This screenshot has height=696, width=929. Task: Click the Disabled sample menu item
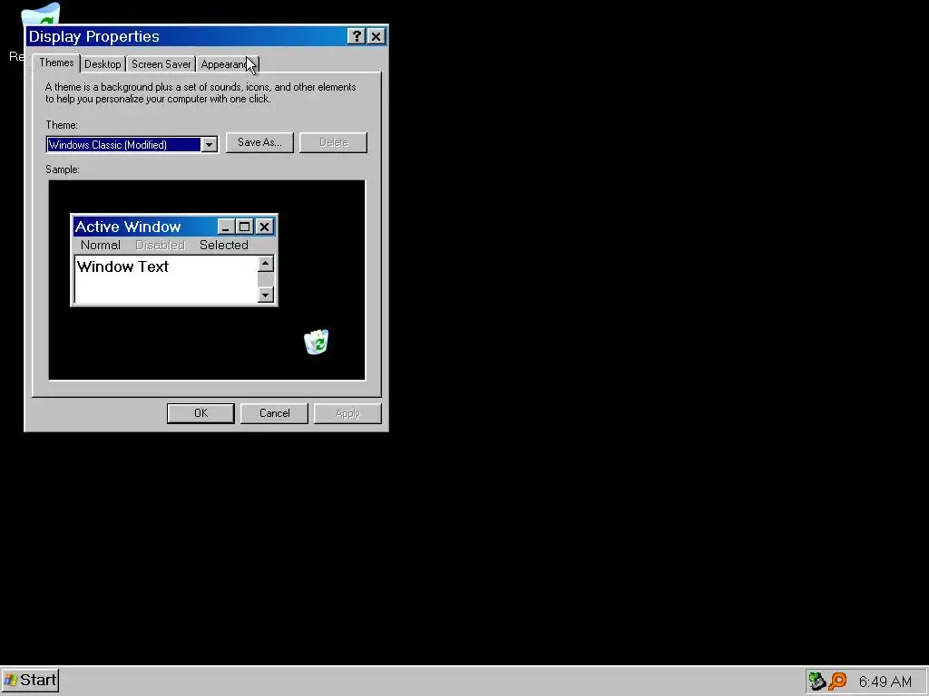click(160, 245)
